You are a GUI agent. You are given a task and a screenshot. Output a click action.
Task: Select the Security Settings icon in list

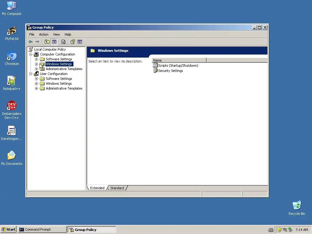[x=155, y=70]
